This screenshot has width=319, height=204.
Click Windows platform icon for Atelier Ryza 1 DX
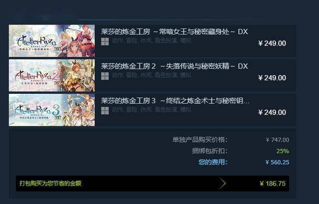click(x=105, y=41)
